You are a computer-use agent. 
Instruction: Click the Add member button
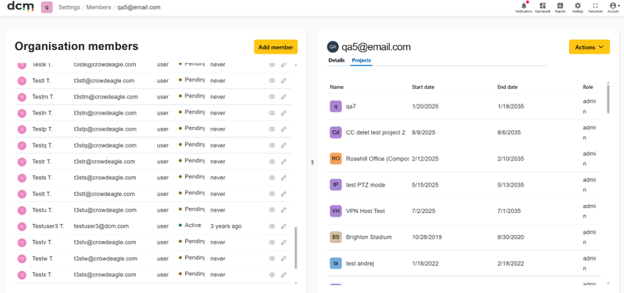276,47
